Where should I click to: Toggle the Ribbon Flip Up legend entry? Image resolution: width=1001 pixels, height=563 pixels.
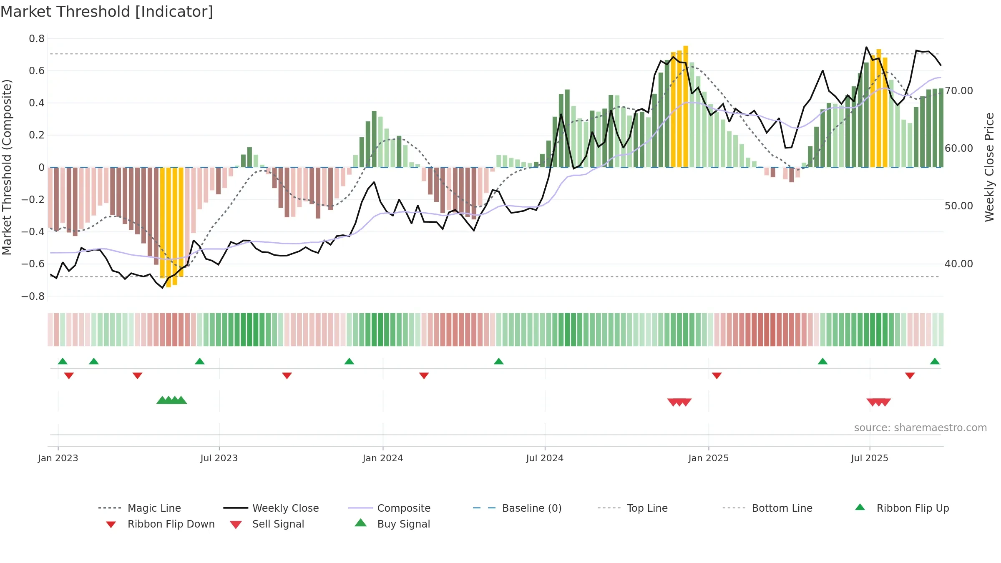point(902,508)
